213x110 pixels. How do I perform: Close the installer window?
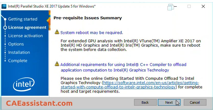(x=203, y=6)
